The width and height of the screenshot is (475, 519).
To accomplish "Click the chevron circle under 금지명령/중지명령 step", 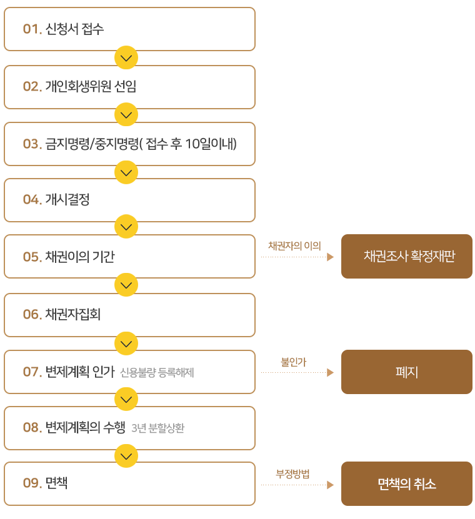I will pos(126,172).
